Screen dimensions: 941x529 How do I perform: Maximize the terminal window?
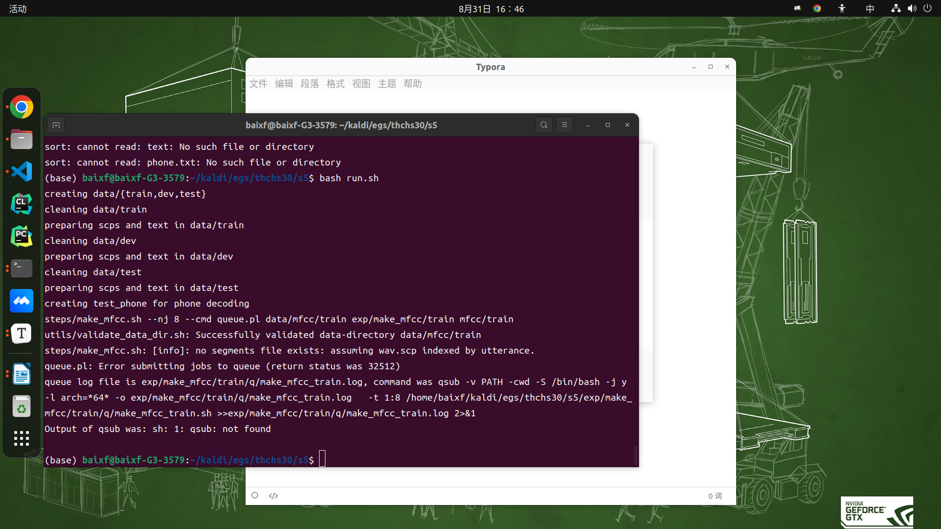(x=608, y=125)
